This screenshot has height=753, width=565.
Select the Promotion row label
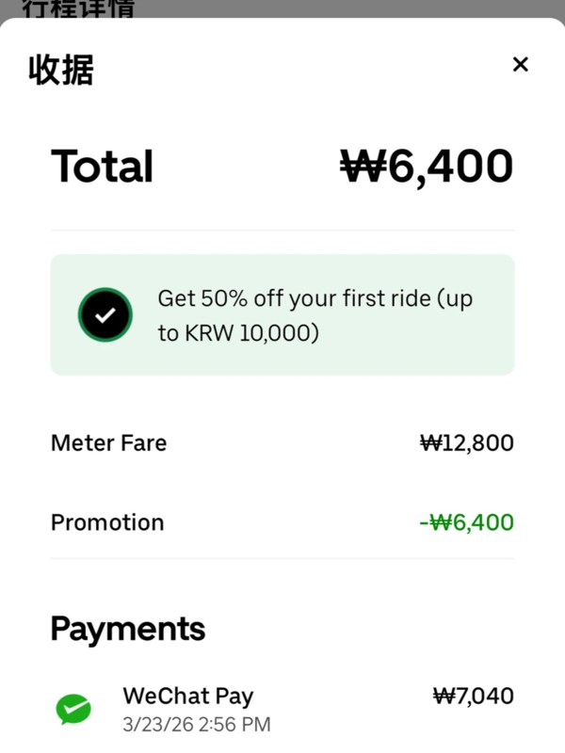click(107, 522)
